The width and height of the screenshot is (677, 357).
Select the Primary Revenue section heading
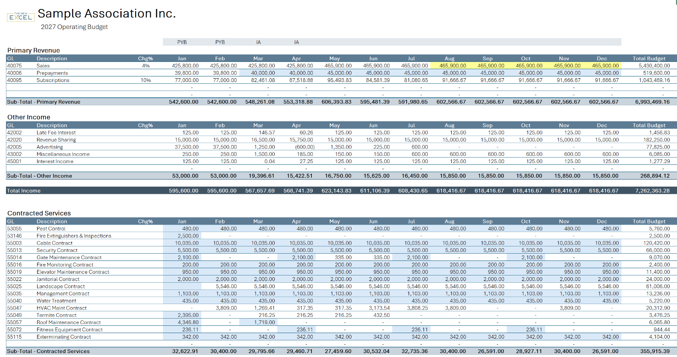[34, 50]
